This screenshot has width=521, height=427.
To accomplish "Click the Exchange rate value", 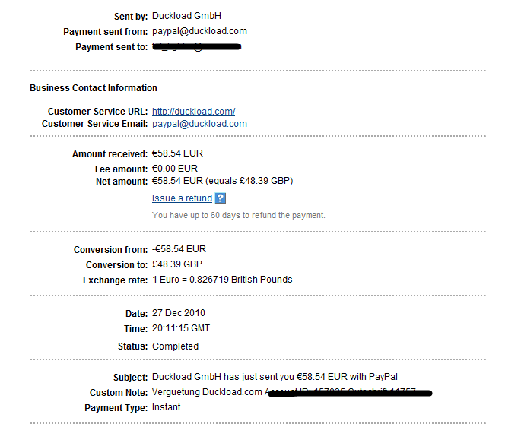I will click(222, 280).
